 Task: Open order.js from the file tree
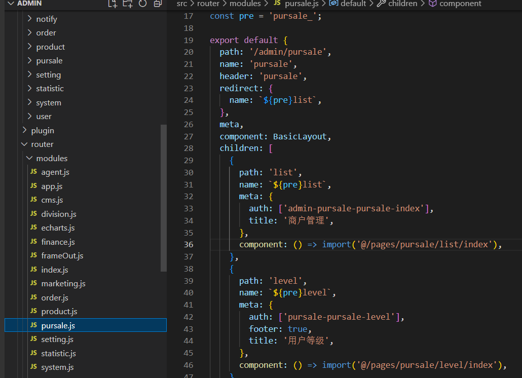pos(55,297)
